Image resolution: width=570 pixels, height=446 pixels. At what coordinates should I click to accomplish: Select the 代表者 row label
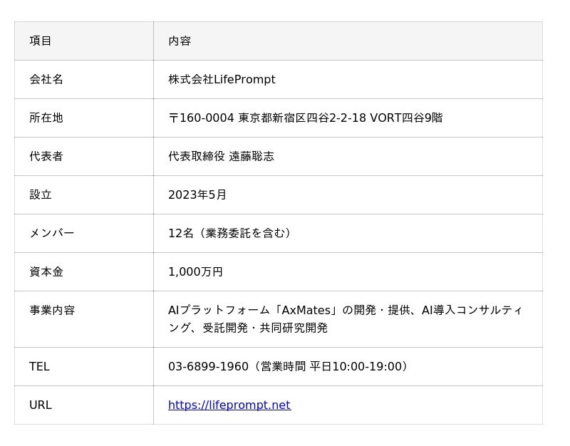pyautogui.click(x=46, y=156)
